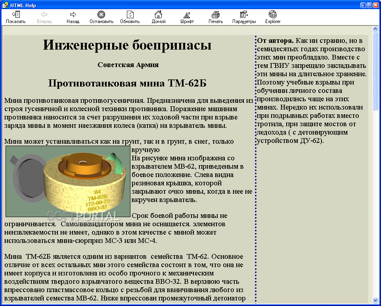Maximize the HTML Help window

click(370, 5)
